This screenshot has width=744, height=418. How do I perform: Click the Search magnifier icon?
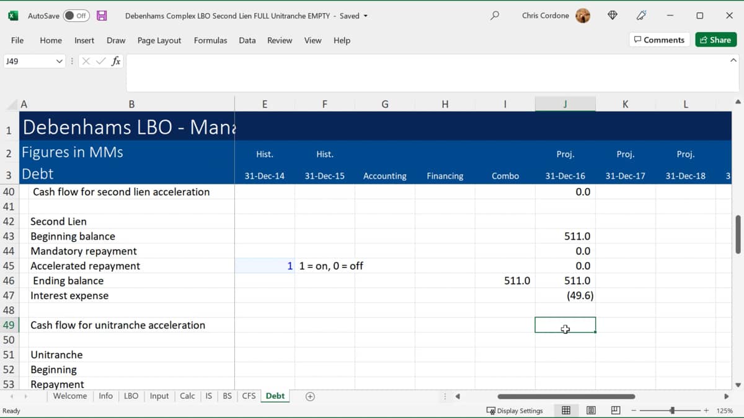(494, 15)
